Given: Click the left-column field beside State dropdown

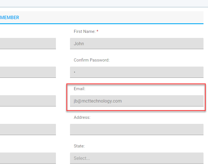Looking at the screenshot, I should (x=28, y=158).
